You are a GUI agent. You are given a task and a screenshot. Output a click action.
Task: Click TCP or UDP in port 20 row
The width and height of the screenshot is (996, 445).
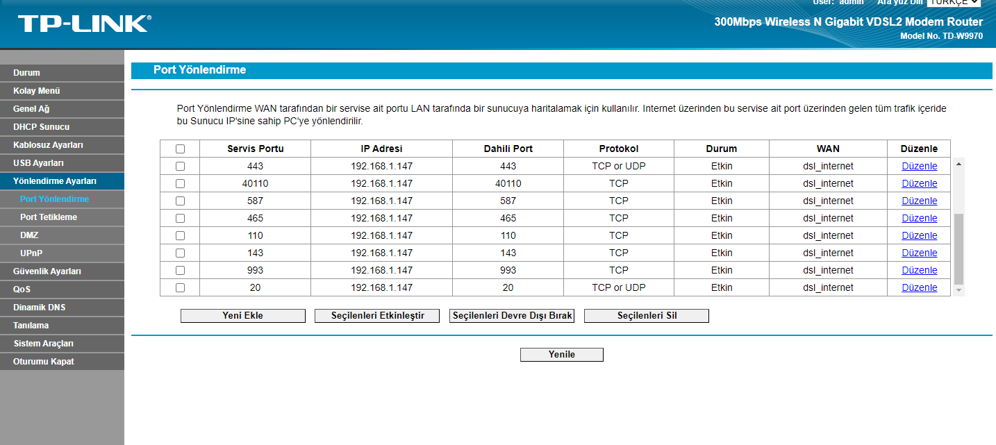point(618,287)
